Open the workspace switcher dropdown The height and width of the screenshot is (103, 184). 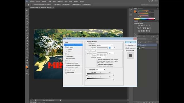click(x=149, y=5)
